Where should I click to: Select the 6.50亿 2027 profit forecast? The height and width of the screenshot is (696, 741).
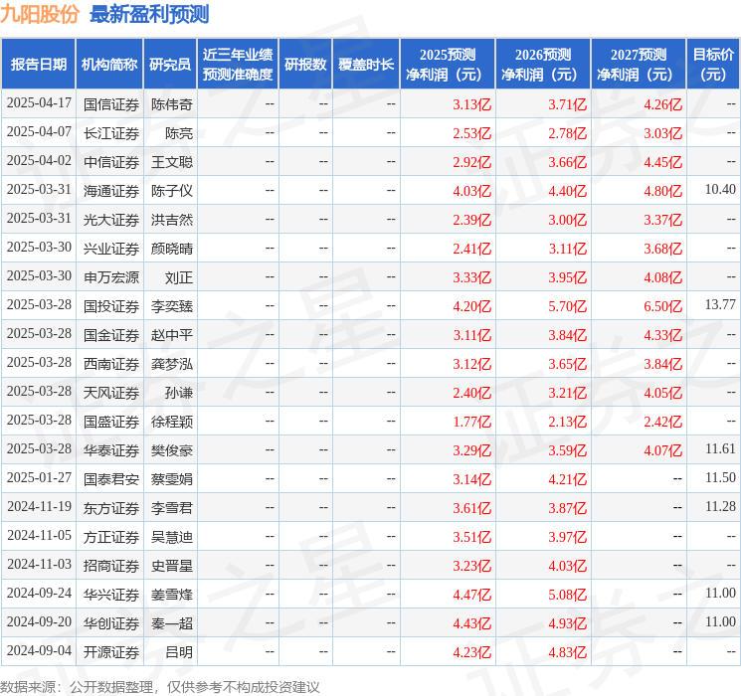coord(662,306)
